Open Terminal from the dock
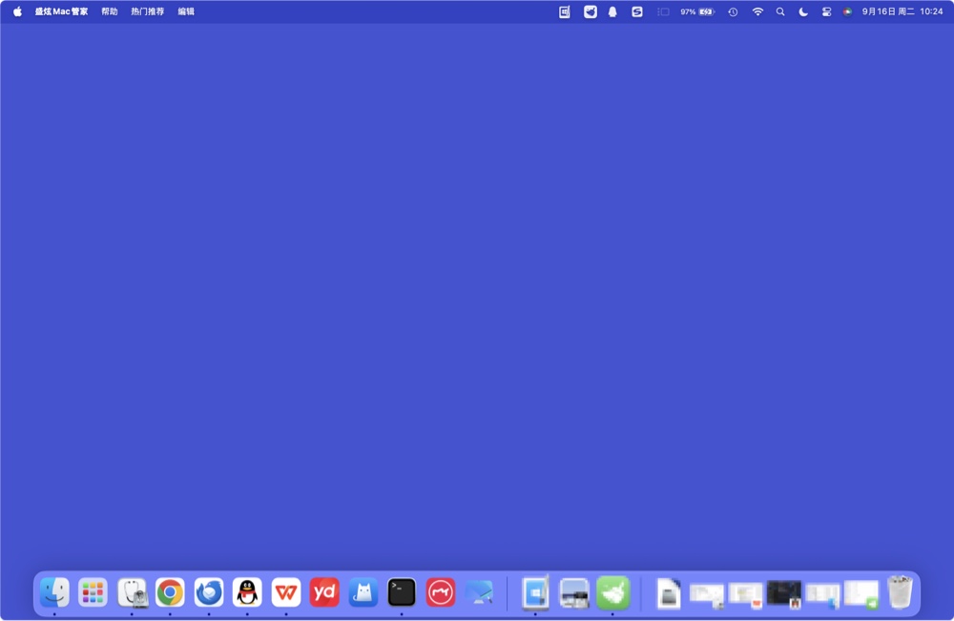Image resolution: width=954 pixels, height=621 pixels. pos(402,592)
